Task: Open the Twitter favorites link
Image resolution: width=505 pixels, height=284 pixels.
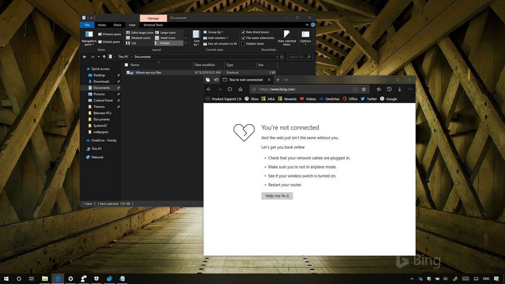Action: pos(369,99)
